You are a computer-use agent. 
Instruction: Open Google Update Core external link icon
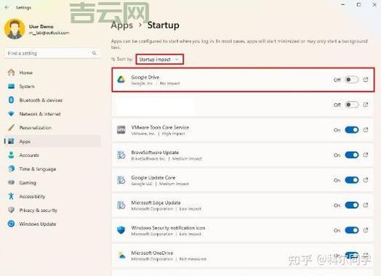click(x=366, y=180)
